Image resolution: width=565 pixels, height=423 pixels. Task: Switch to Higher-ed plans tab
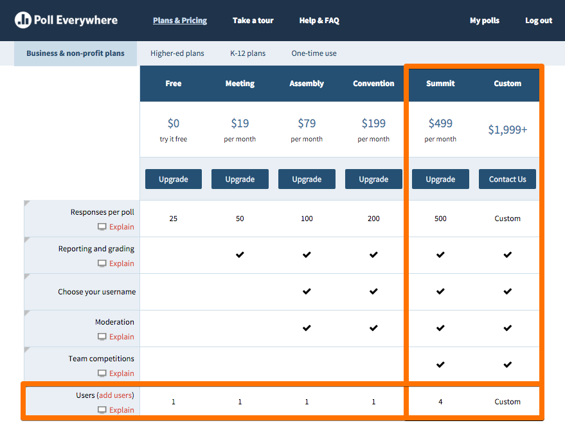click(x=177, y=53)
